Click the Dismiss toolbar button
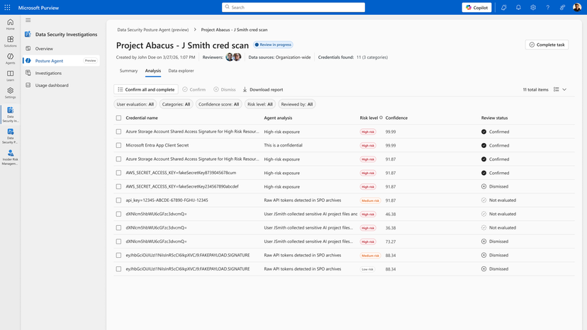Viewport: 587px width, 330px height. (x=225, y=89)
